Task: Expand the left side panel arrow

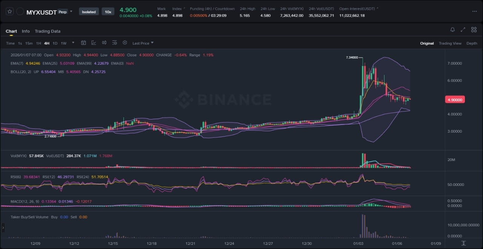Action: [x=3, y=227]
